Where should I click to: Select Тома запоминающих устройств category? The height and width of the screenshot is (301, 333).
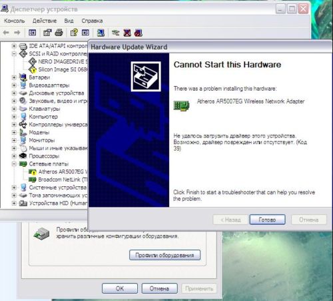(x=59, y=196)
